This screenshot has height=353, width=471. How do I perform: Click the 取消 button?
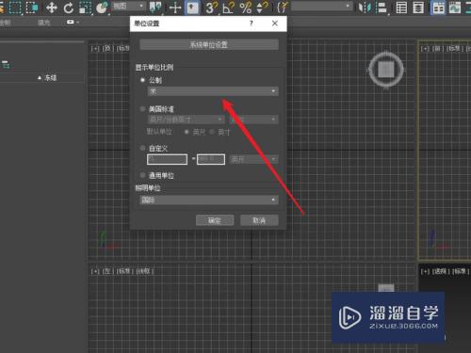click(x=259, y=220)
